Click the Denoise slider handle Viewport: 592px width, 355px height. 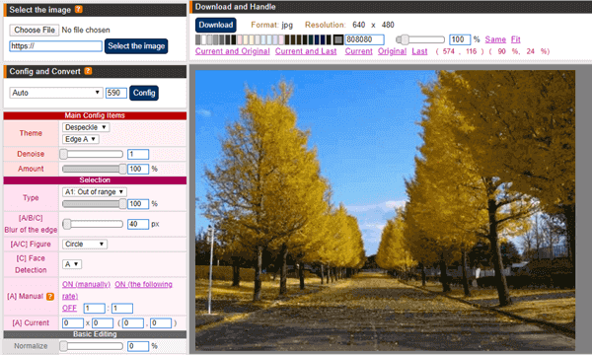(64, 154)
